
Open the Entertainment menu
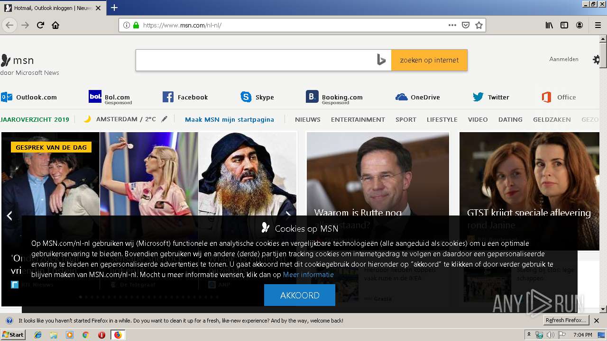[358, 119]
